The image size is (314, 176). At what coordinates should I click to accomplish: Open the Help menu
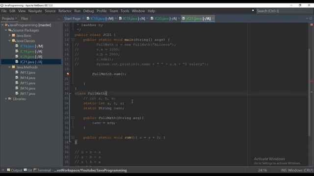(151, 11)
